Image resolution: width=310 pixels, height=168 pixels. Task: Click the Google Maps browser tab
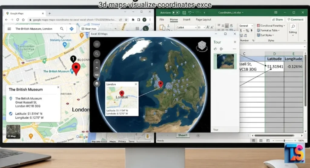(x=25, y=13)
